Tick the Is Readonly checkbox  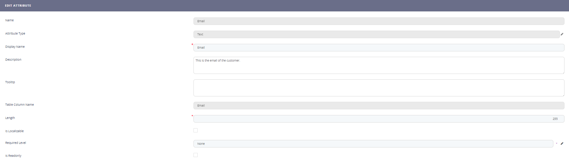[196, 155]
